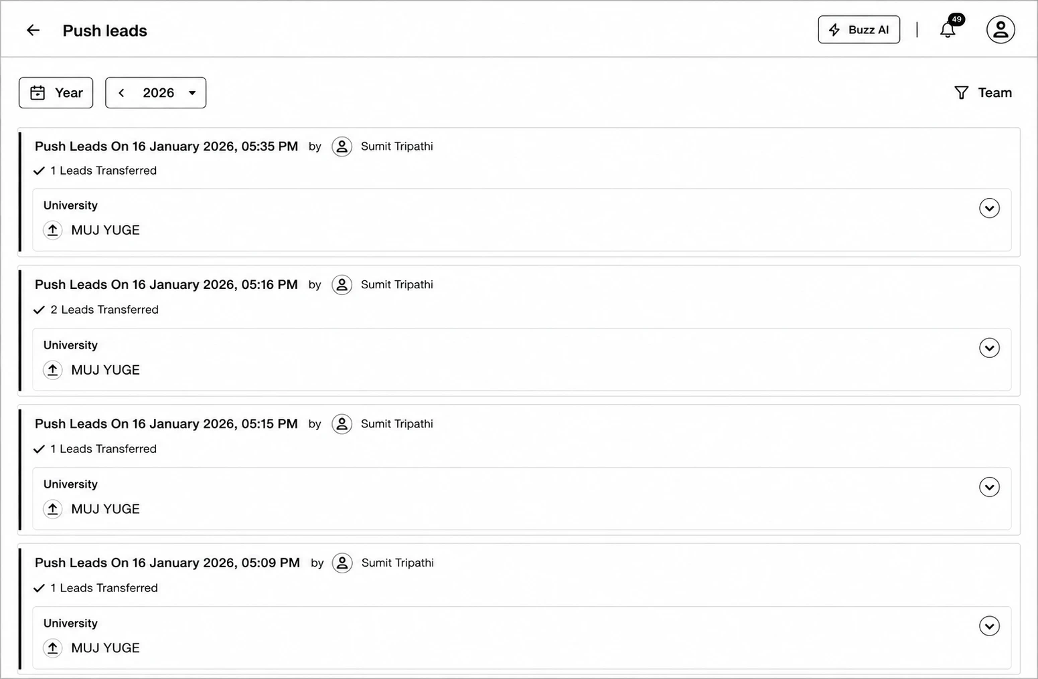The image size is (1038, 679).
Task: Click upload icon in 05:15 PM card
Action: (53, 509)
